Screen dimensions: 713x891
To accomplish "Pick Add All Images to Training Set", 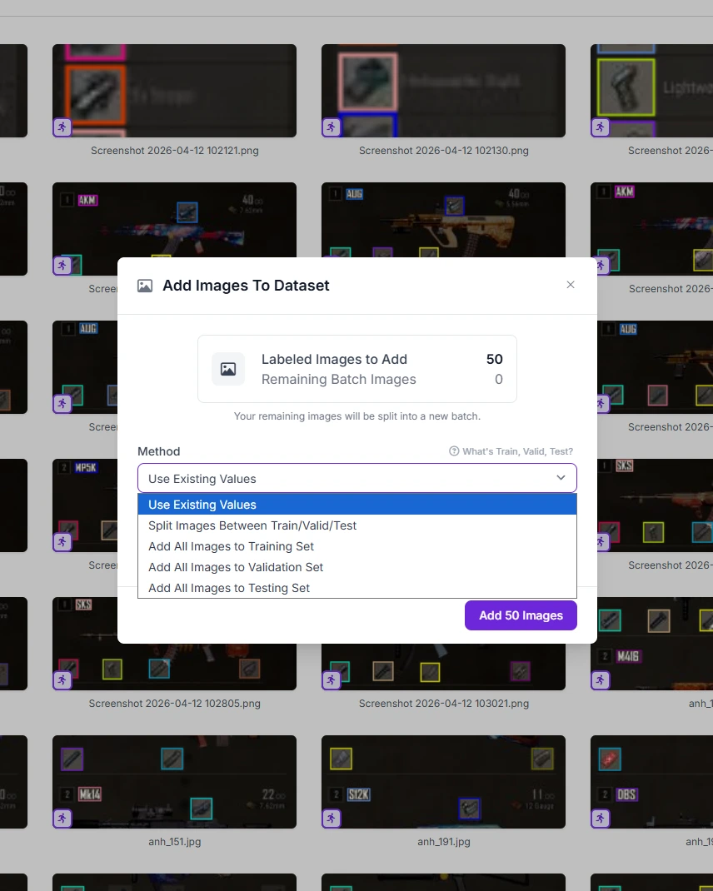I will coord(357,546).
